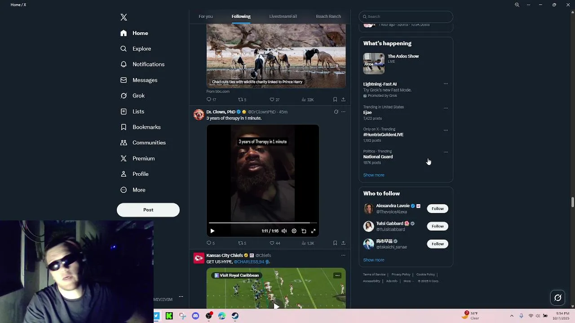
Task: Enter fullscreen on therapy video
Action: 314,231
